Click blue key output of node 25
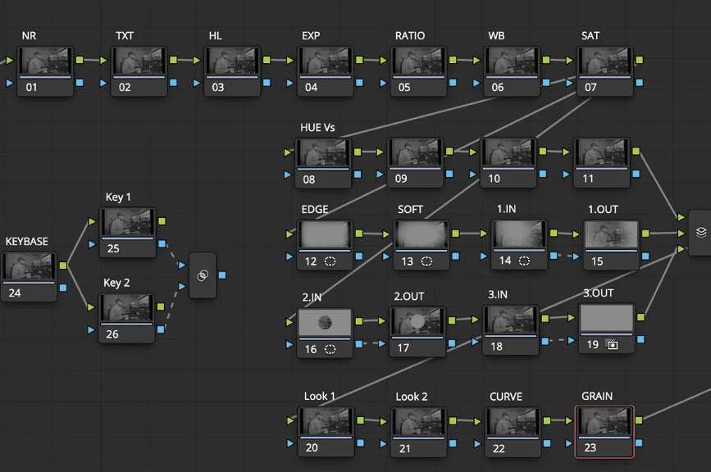Viewport: 711px width, 472px height. tap(162, 243)
